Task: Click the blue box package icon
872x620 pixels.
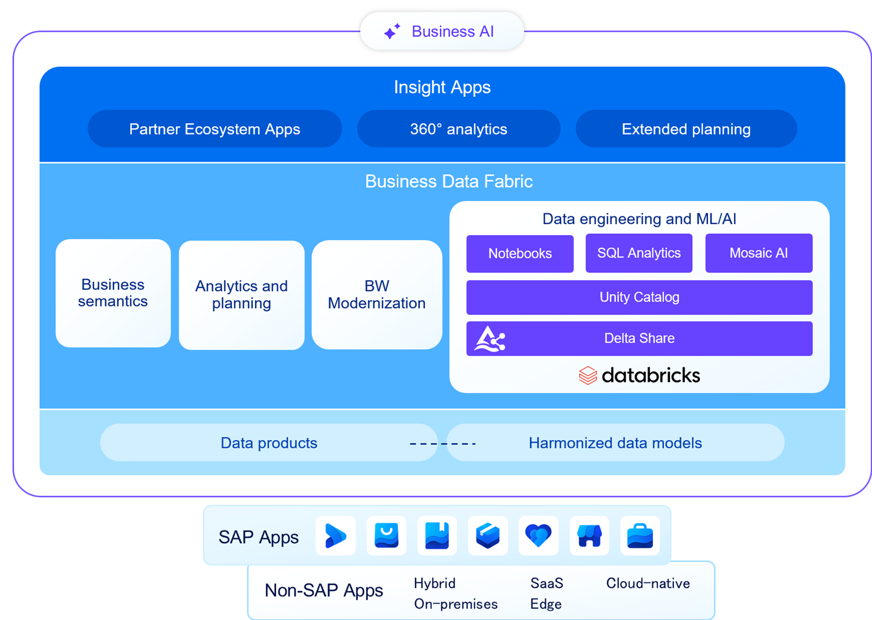Action: tap(488, 536)
